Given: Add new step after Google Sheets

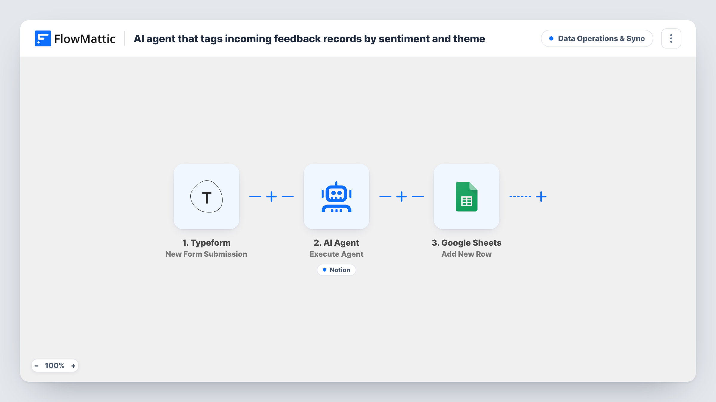Looking at the screenshot, I should pyautogui.click(x=541, y=197).
